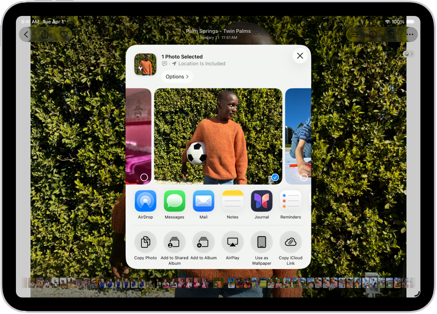The height and width of the screenshot is (314, 437).
Task: Open adjustments with the sliders icon
Action: 354,34
